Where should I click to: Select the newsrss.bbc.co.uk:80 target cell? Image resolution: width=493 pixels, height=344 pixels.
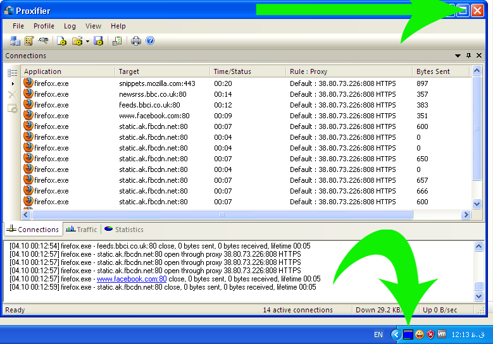coord(153,94)
